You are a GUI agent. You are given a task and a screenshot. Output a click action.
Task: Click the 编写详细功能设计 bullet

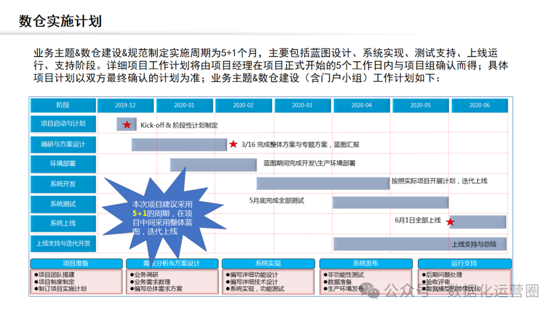(x=252, y=275)
